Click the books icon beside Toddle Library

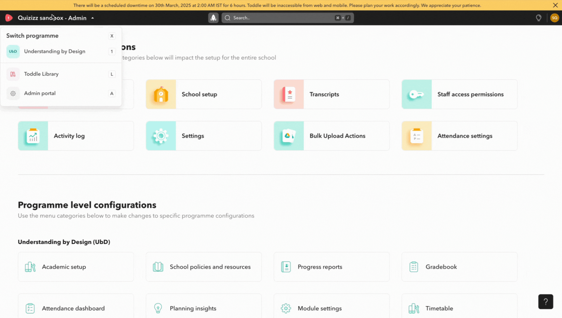click(x=13, y=74)
